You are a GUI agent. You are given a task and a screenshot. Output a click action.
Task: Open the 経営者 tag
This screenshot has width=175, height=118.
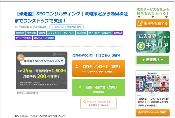[42, 33]
